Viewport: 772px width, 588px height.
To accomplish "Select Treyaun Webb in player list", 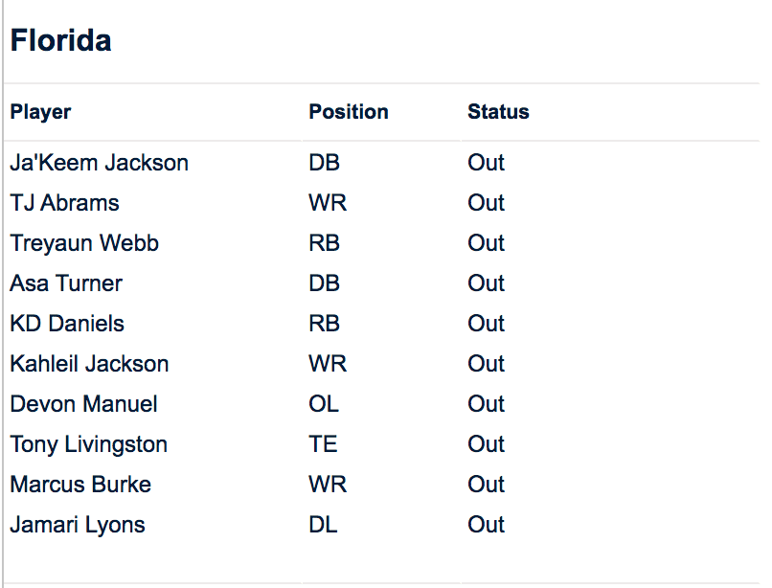I will [x=84, y=243].
